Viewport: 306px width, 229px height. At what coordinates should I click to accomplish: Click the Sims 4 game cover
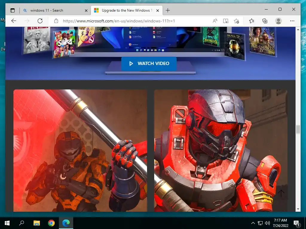pyautogui.click(x=64, y=44)
